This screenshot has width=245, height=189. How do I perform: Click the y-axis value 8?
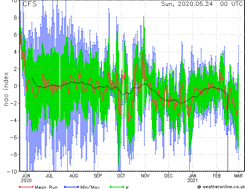[15, 18]
